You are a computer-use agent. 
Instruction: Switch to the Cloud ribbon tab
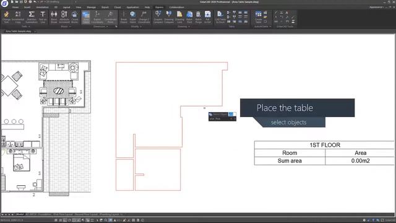pos(118,7)
